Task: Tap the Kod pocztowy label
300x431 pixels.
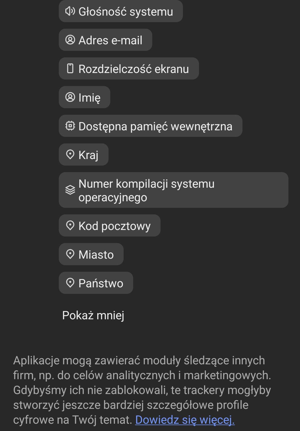Action: (x=115, y=226)
